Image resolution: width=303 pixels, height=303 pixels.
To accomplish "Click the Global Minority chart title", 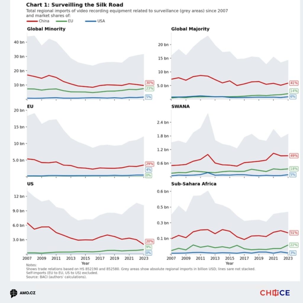I will tap(46, 29).
